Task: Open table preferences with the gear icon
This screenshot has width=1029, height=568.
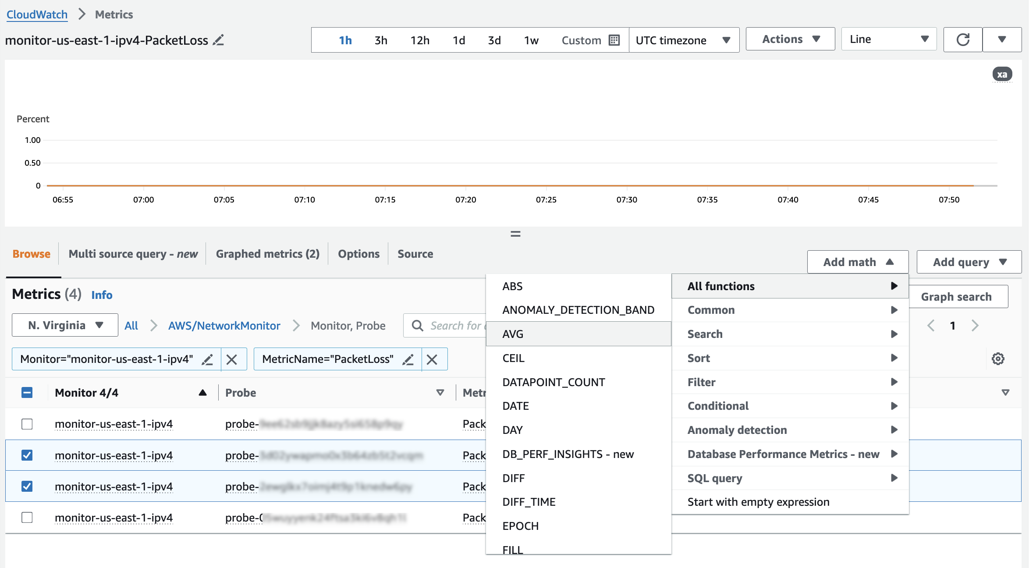Action: pos(998,359)
